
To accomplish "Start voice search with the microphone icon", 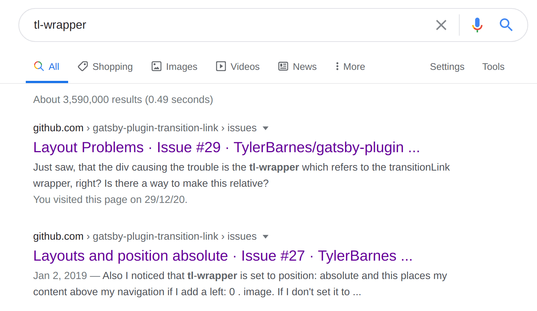I will 477,25.
